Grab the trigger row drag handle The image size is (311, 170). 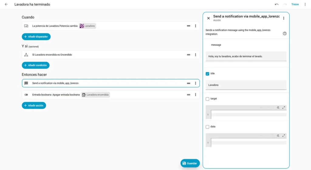coord(188,26)
